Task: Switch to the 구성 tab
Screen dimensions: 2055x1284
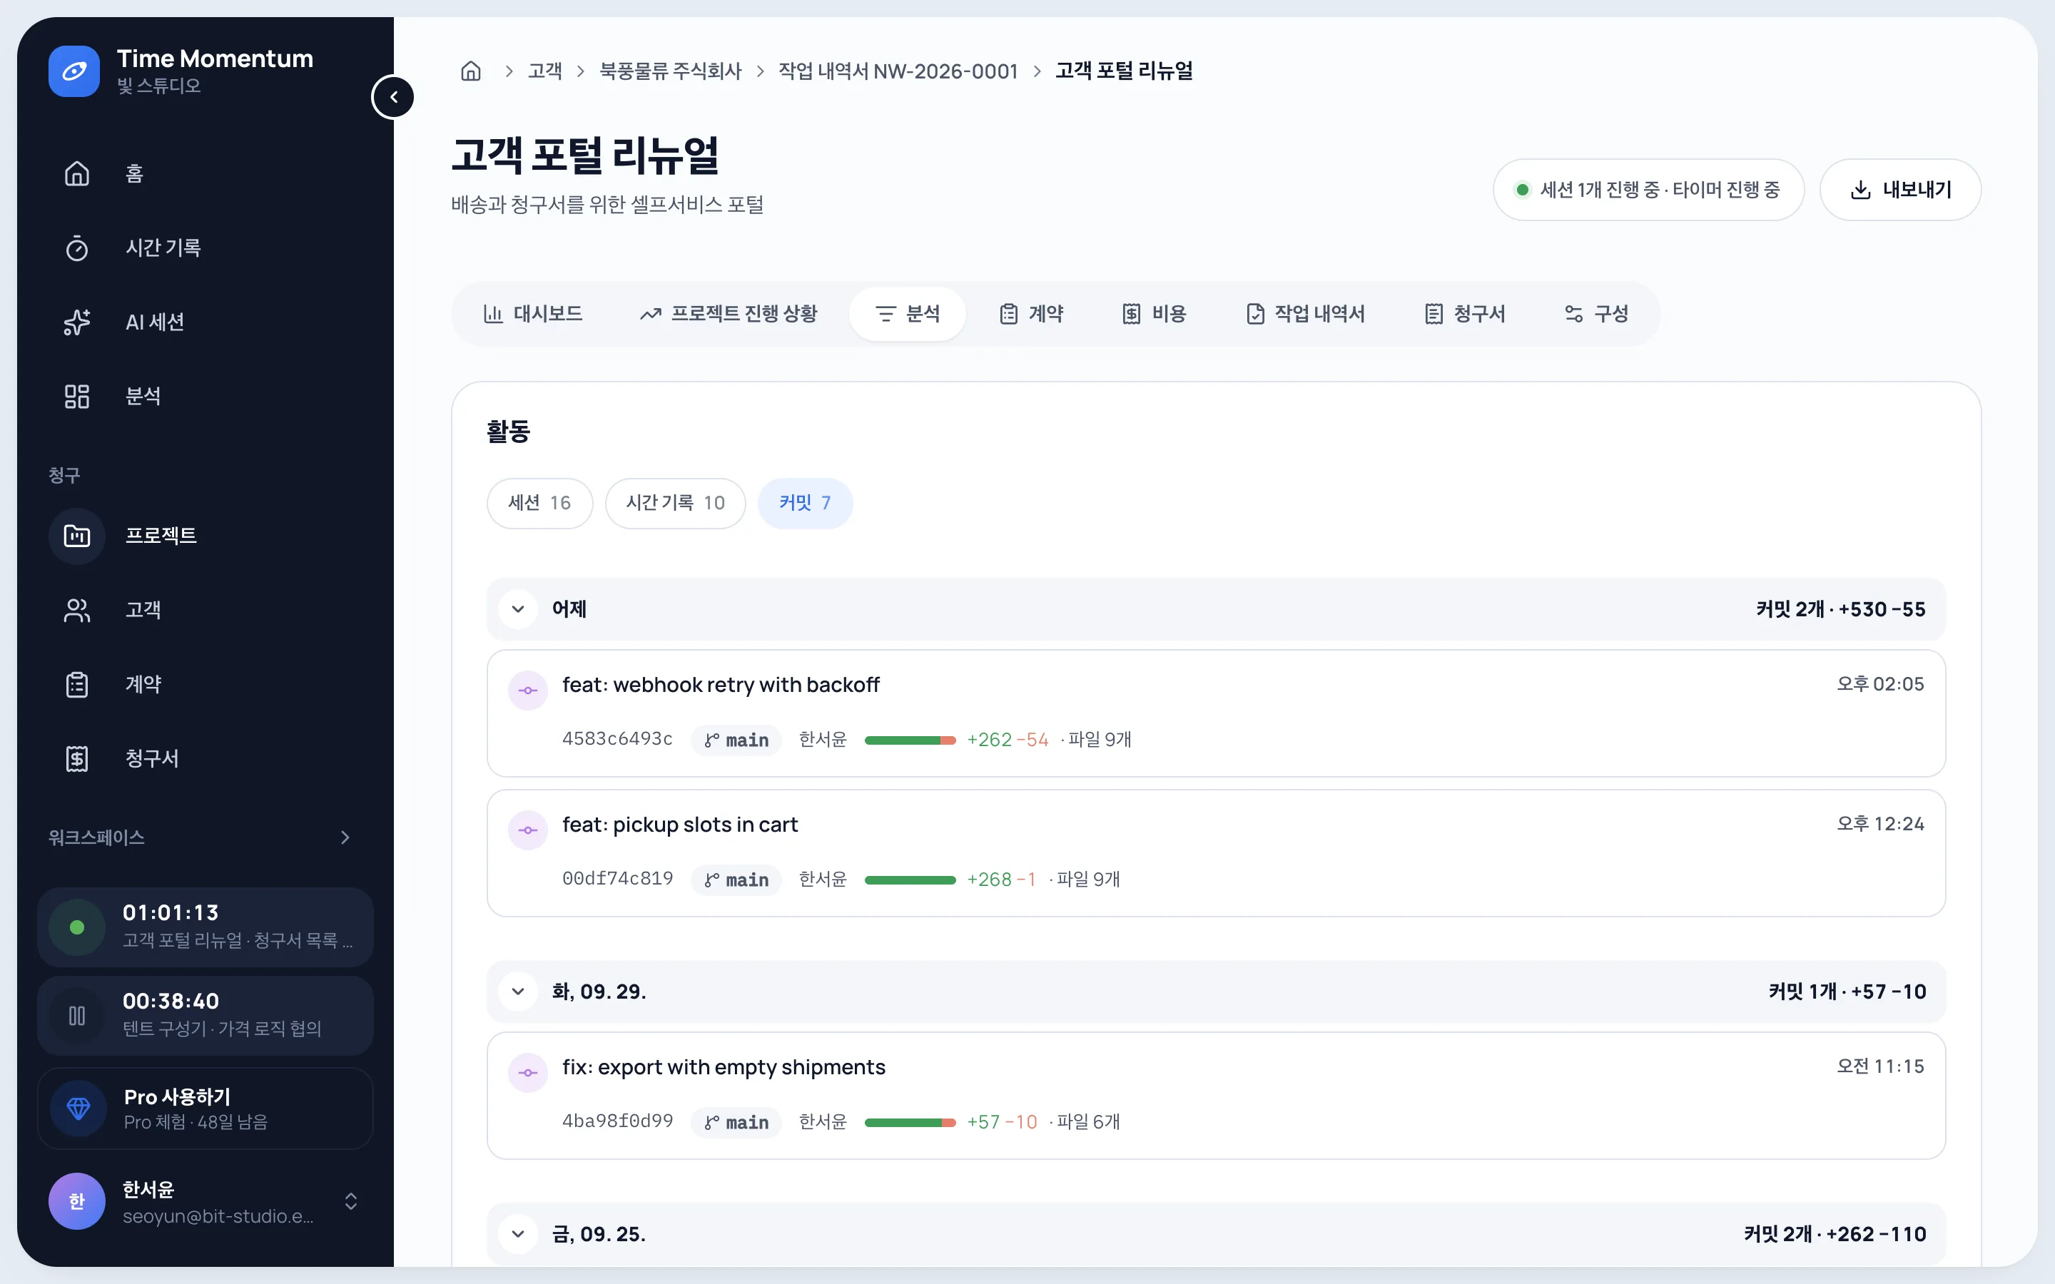Action: click(x=1596, y=314)
